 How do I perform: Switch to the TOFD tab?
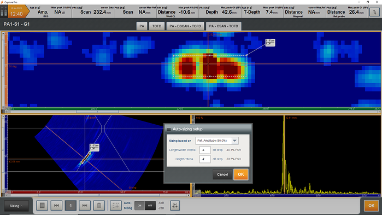point(157,26)
